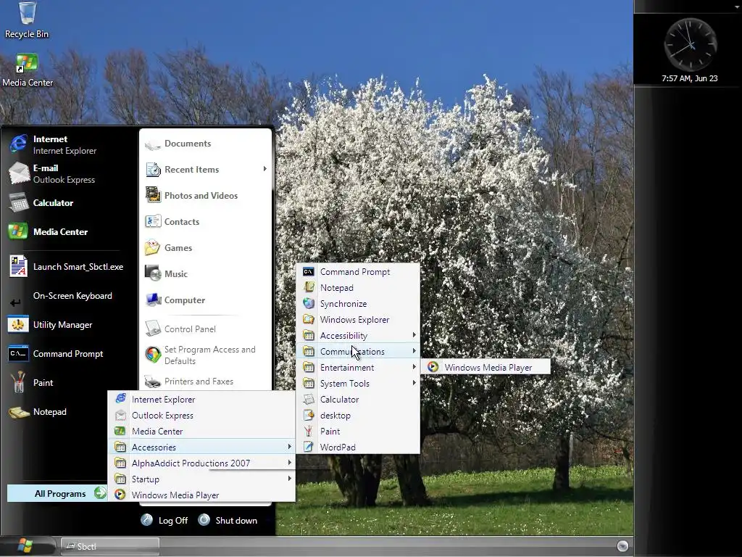Open Paint from Accessories submenu
This screenshot has height=557, width=742.
tap(358, 431)
